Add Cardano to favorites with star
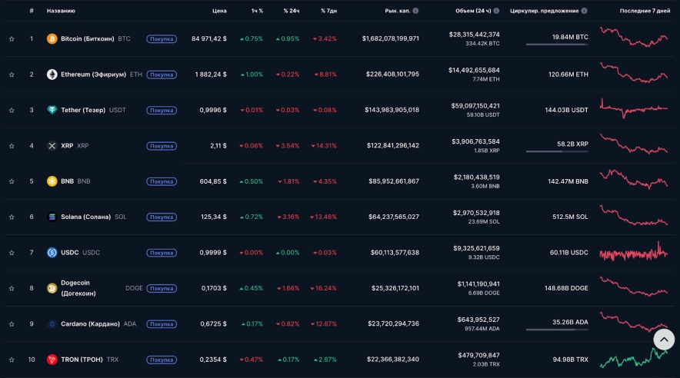 pos(12,324)
